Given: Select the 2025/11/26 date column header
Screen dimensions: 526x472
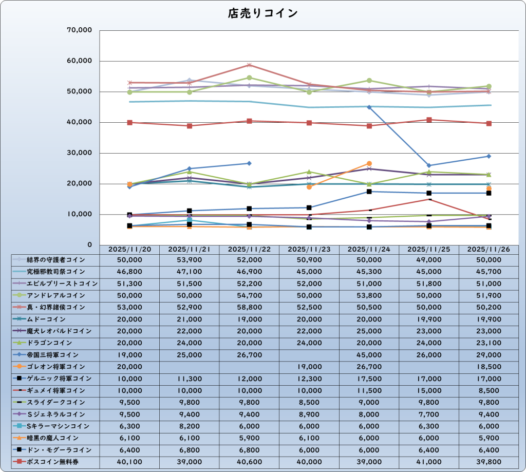Looking at the screenshot, I should click(489, 249).
